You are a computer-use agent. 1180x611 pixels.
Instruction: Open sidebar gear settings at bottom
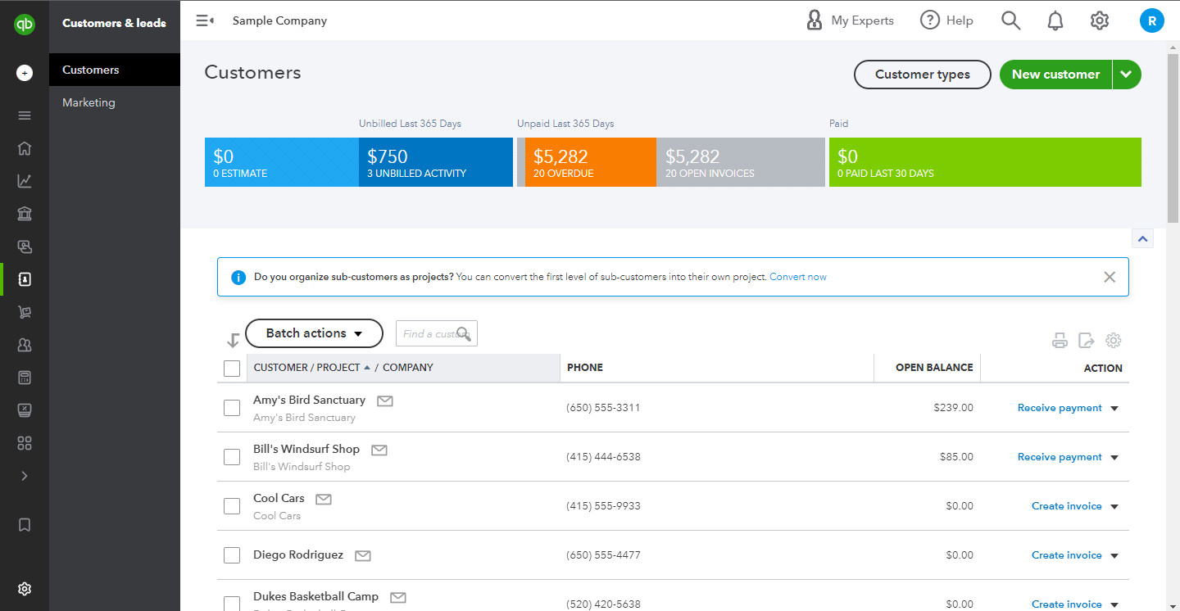25,589
